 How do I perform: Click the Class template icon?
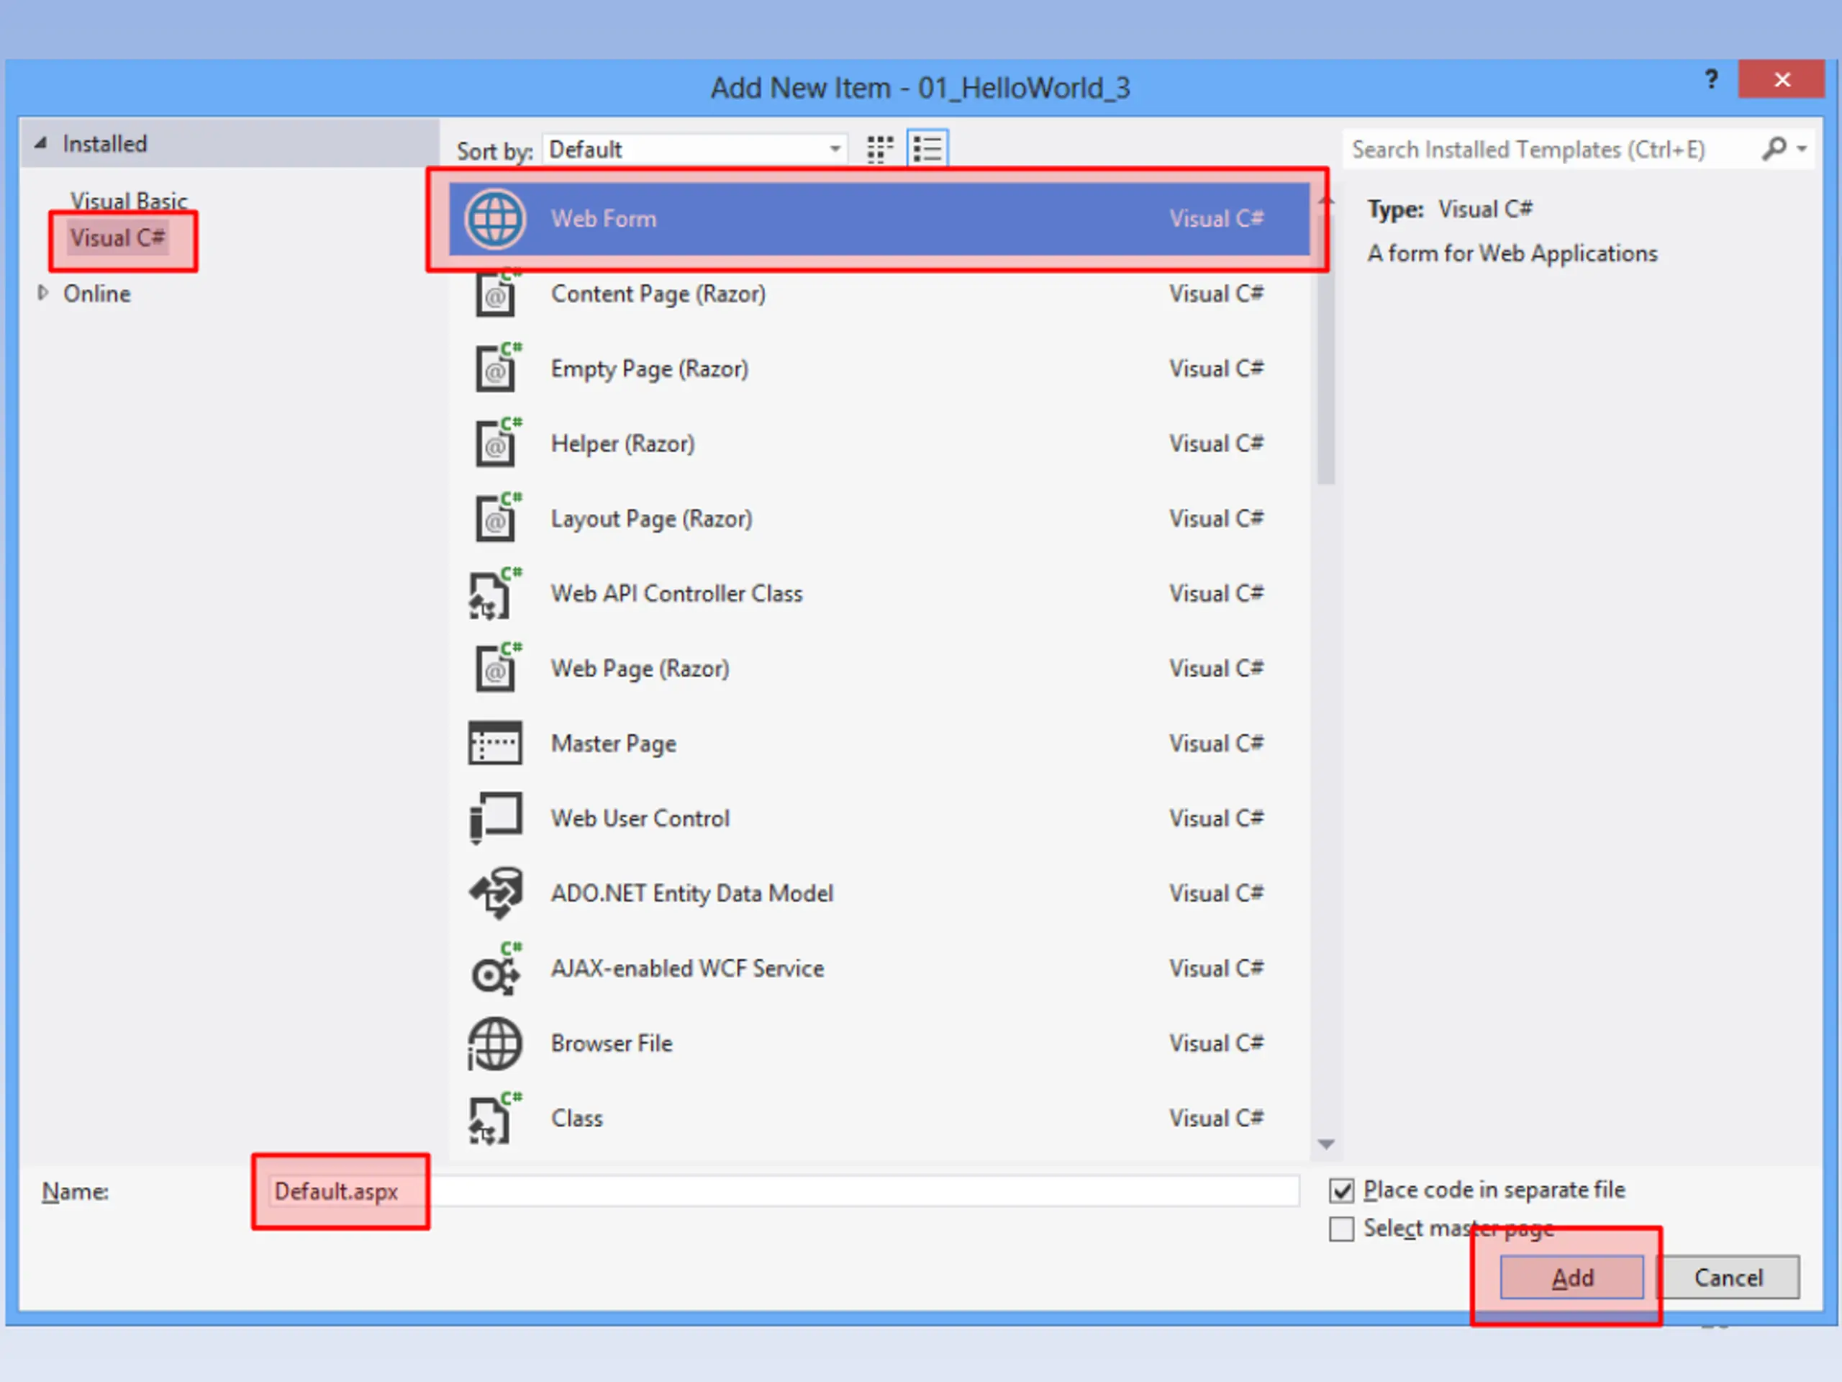[x=496, y=1119]
